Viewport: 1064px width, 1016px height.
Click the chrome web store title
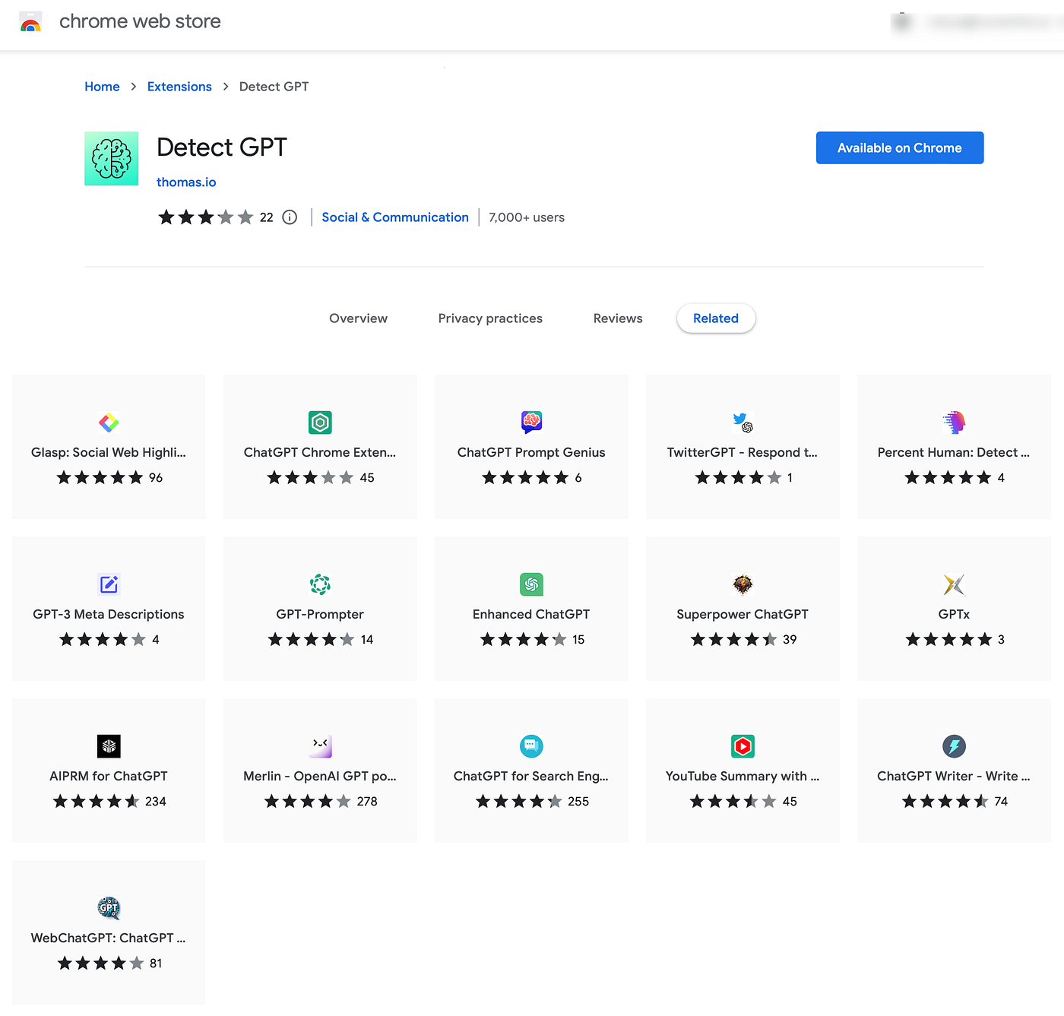(x=140, y=21)
